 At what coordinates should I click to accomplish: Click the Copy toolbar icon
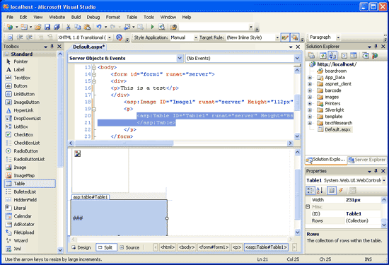tap(78, 27)
